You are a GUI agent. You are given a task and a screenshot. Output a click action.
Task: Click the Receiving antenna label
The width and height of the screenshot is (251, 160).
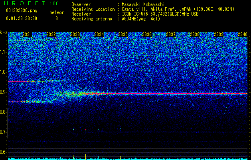pyautogui.click(x=92, y=19)
